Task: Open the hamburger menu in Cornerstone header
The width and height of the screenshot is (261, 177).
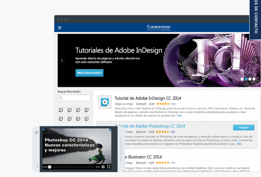Action: [60, 28]
